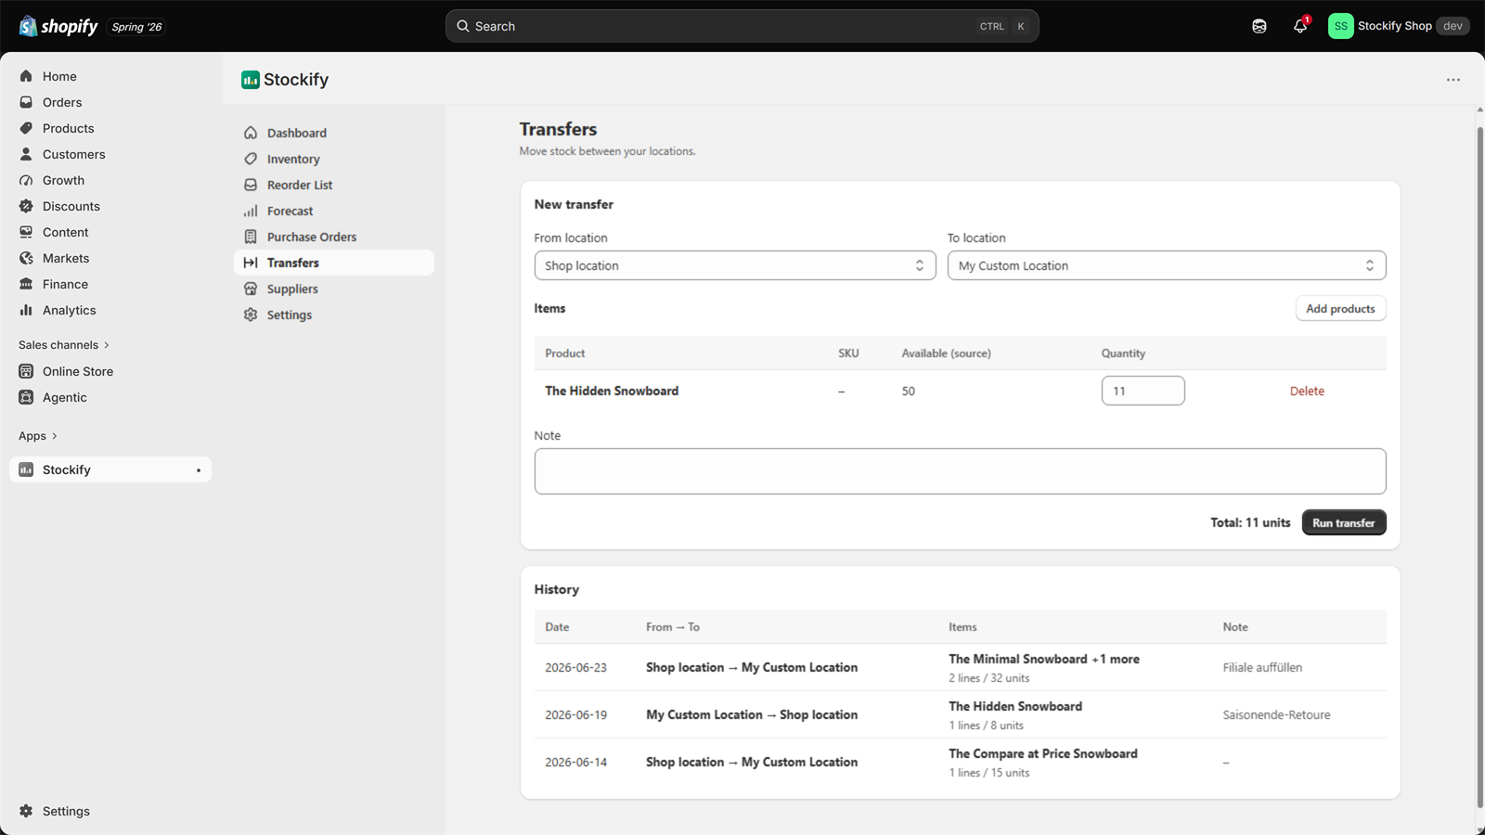Click the Saisonende-Retoure note text
1485x835 pixels.
click(x=1276, y=714)
